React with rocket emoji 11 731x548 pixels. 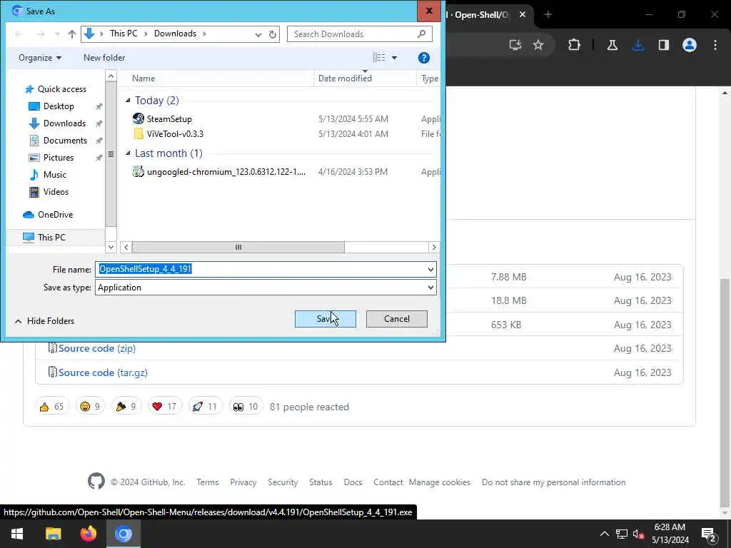205,407
